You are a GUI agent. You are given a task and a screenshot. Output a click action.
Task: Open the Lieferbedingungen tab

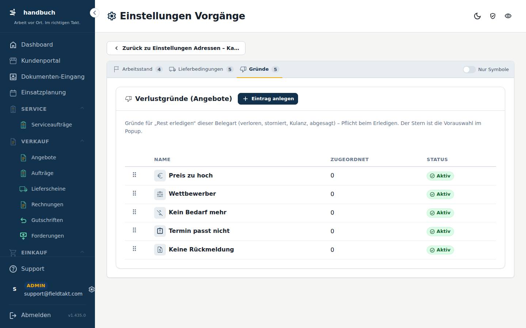(x=201, y=69)
